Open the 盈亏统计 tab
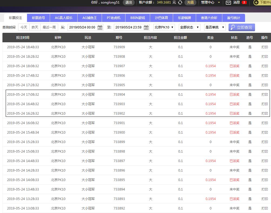271x213 pixels. pyautogui.click(x=233, y=18)
